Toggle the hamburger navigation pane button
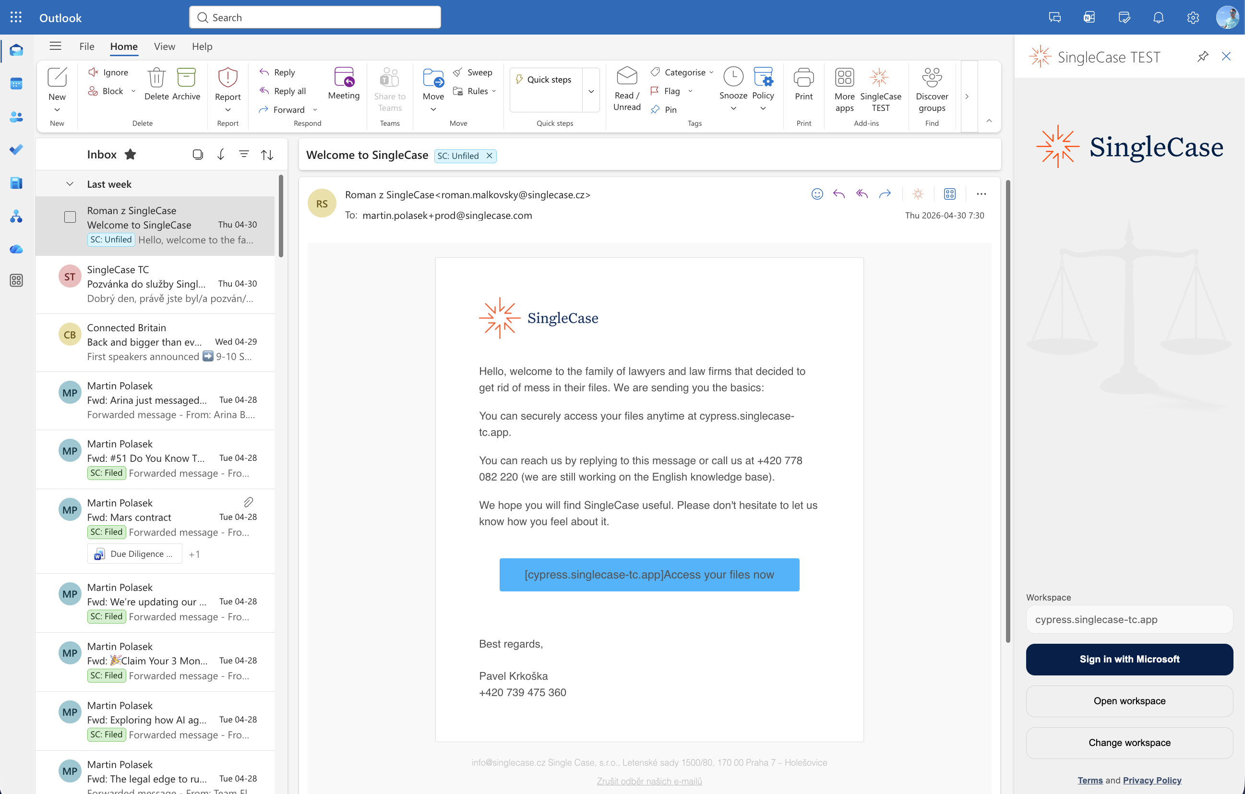The height and width of the screenshot is (794, 1245). 55,46
